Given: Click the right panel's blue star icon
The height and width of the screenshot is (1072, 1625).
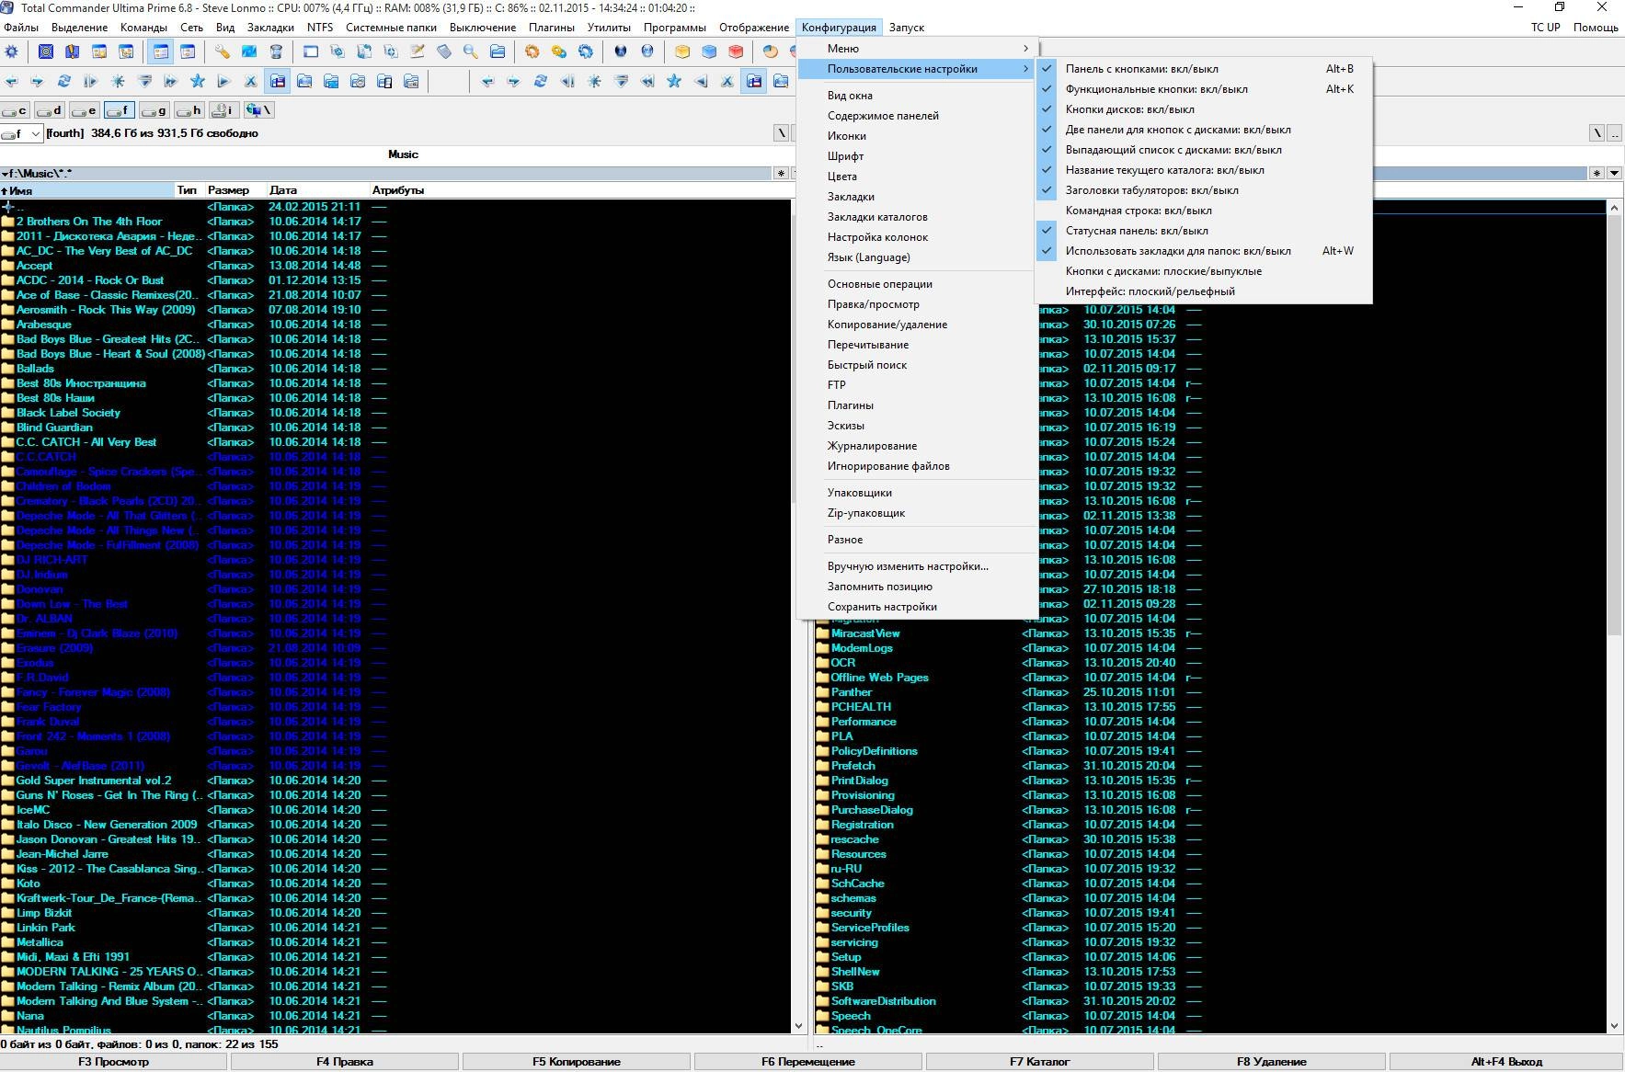Looking at the screenshot, I should coord(674,82).
